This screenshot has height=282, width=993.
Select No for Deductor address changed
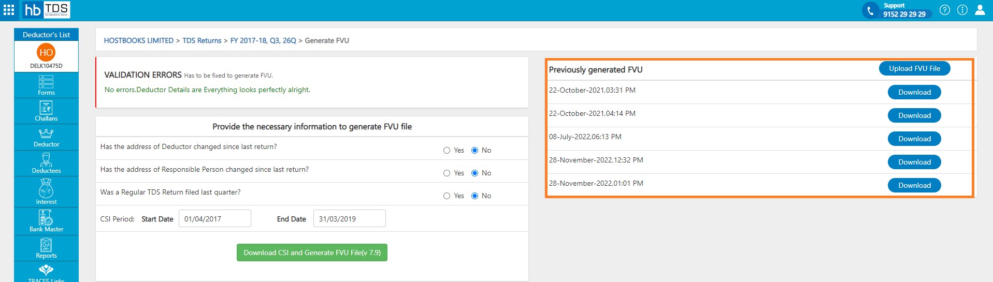(474, 151)
